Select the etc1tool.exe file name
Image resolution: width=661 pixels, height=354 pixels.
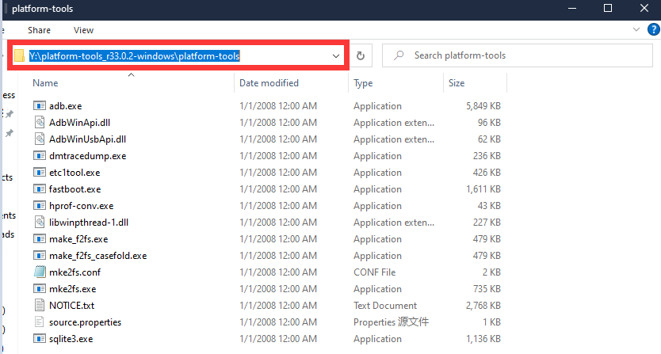pos(75,173)
